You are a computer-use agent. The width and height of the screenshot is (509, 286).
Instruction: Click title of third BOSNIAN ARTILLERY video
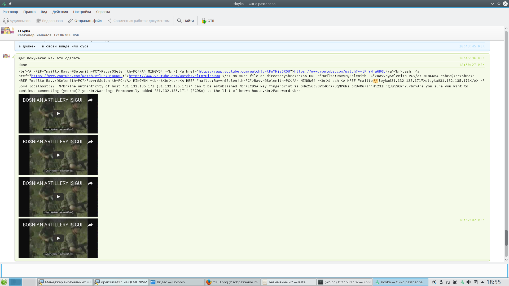point(54,183)
